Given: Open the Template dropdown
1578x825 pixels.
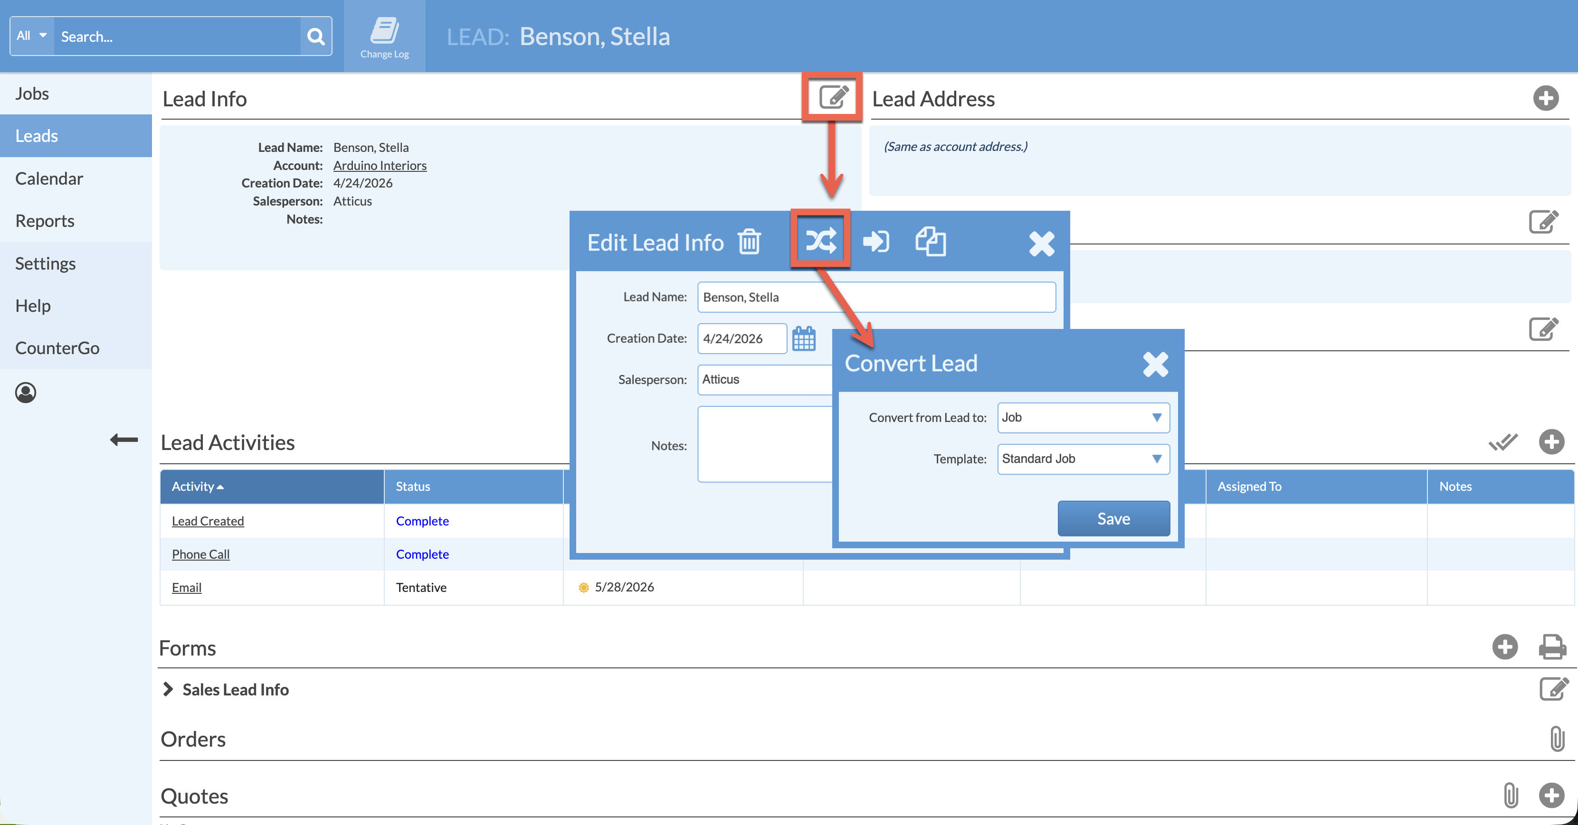Looking at the screenshot, I should click(1083, 459).
